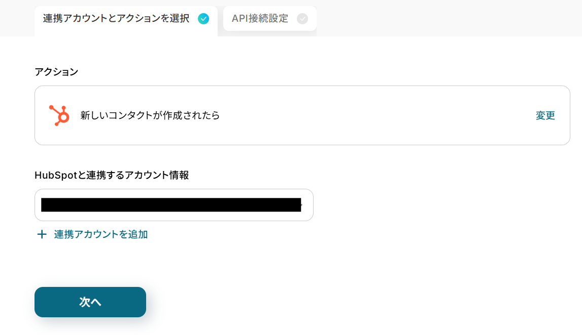This screenshot has height=335, width=582.
Task: Click the アクション section heading
Action: click(x=56, y=72)
